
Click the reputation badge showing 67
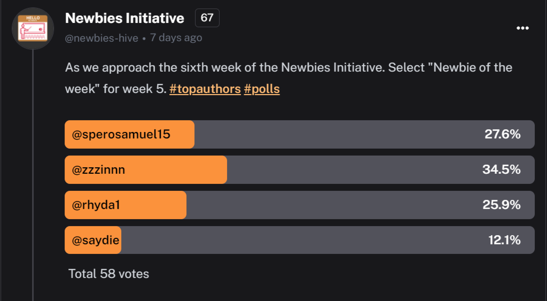click(207, 18)
